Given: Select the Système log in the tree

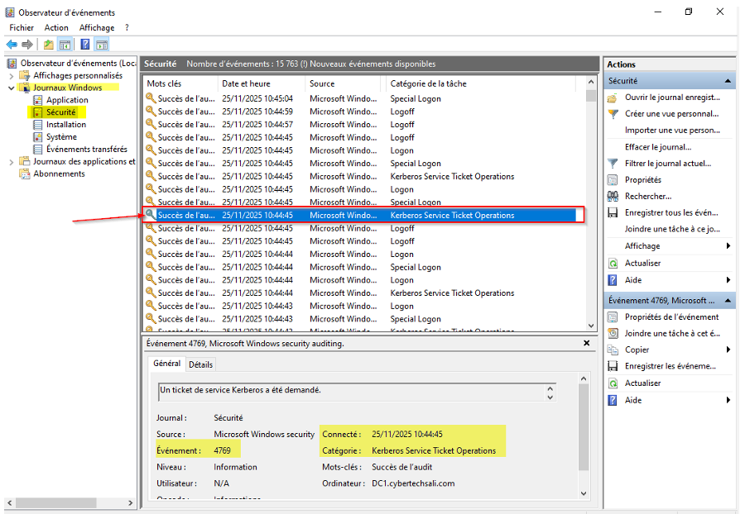Looking at the screenshot, I should 61,137.
